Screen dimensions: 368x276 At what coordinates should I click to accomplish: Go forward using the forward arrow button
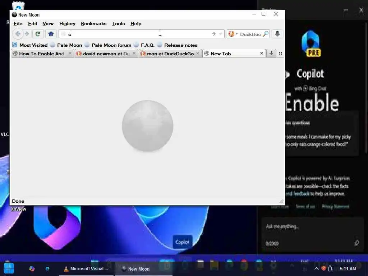coord(27,34)
